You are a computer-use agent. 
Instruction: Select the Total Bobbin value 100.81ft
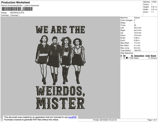pyautogui.click(x=137, y=50)
